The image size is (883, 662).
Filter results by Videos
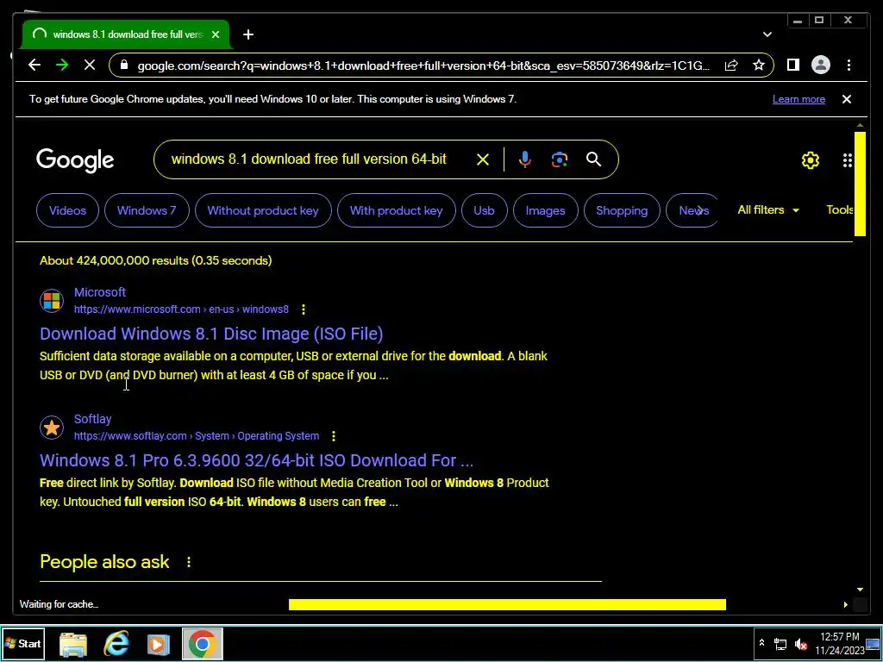pos(67,210)
